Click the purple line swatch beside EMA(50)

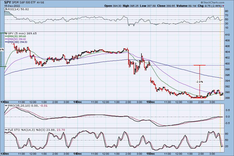coord(6,39)
